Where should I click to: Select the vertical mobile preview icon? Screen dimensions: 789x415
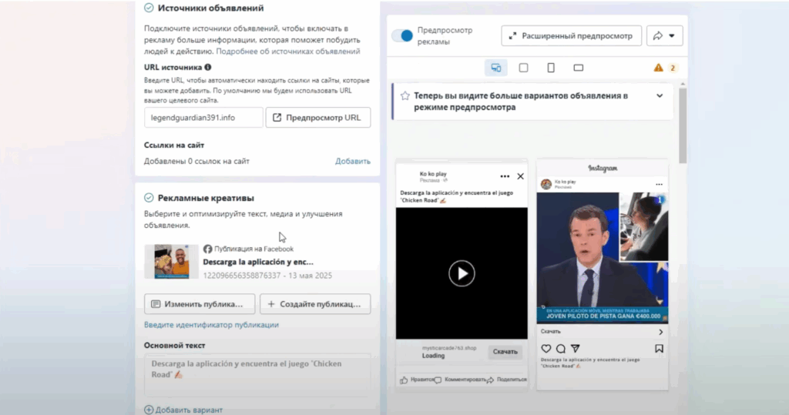tap(551, 68)
